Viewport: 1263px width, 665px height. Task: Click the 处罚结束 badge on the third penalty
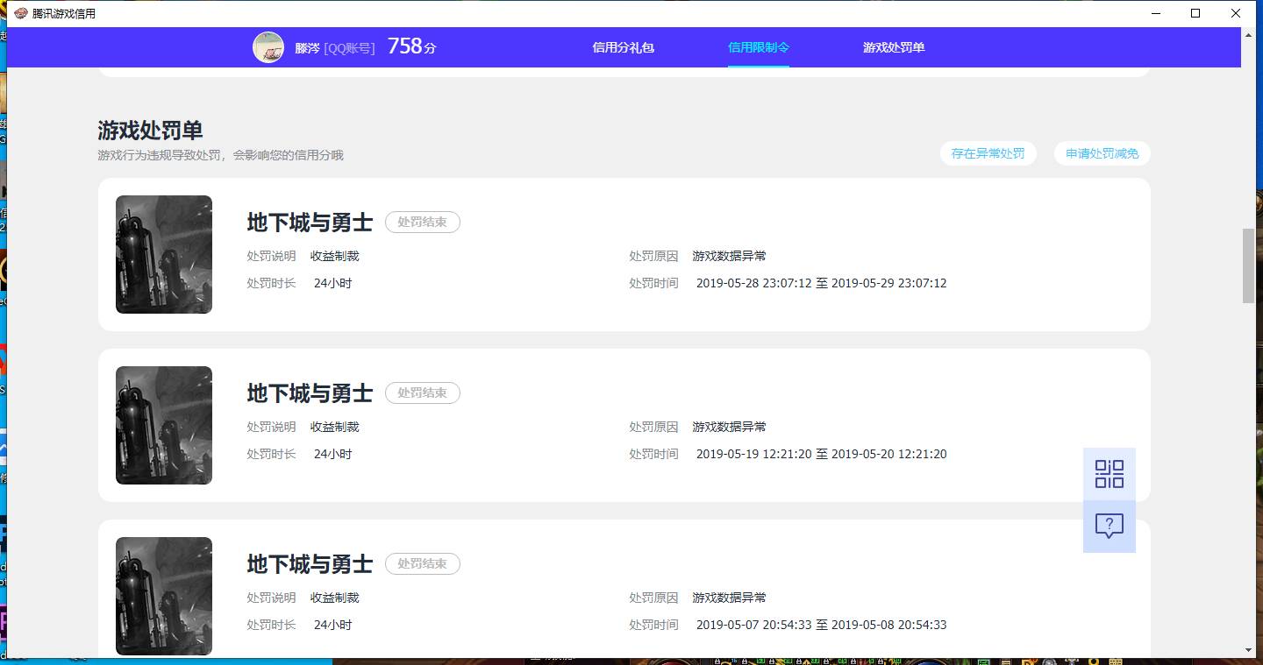[x=422, y=563]
